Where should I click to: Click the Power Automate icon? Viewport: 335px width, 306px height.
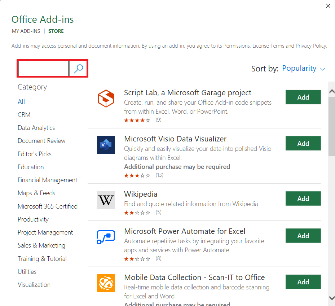pyautogui.click(x=106, y=237)
